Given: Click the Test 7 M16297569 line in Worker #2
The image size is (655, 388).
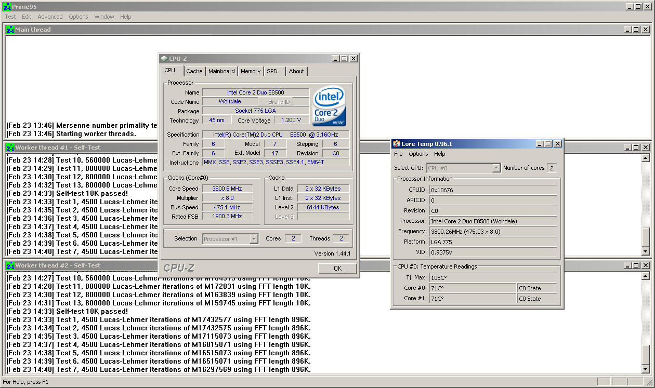Looking at the screenshot, I should pyautogui.click(x=159, y=369).
